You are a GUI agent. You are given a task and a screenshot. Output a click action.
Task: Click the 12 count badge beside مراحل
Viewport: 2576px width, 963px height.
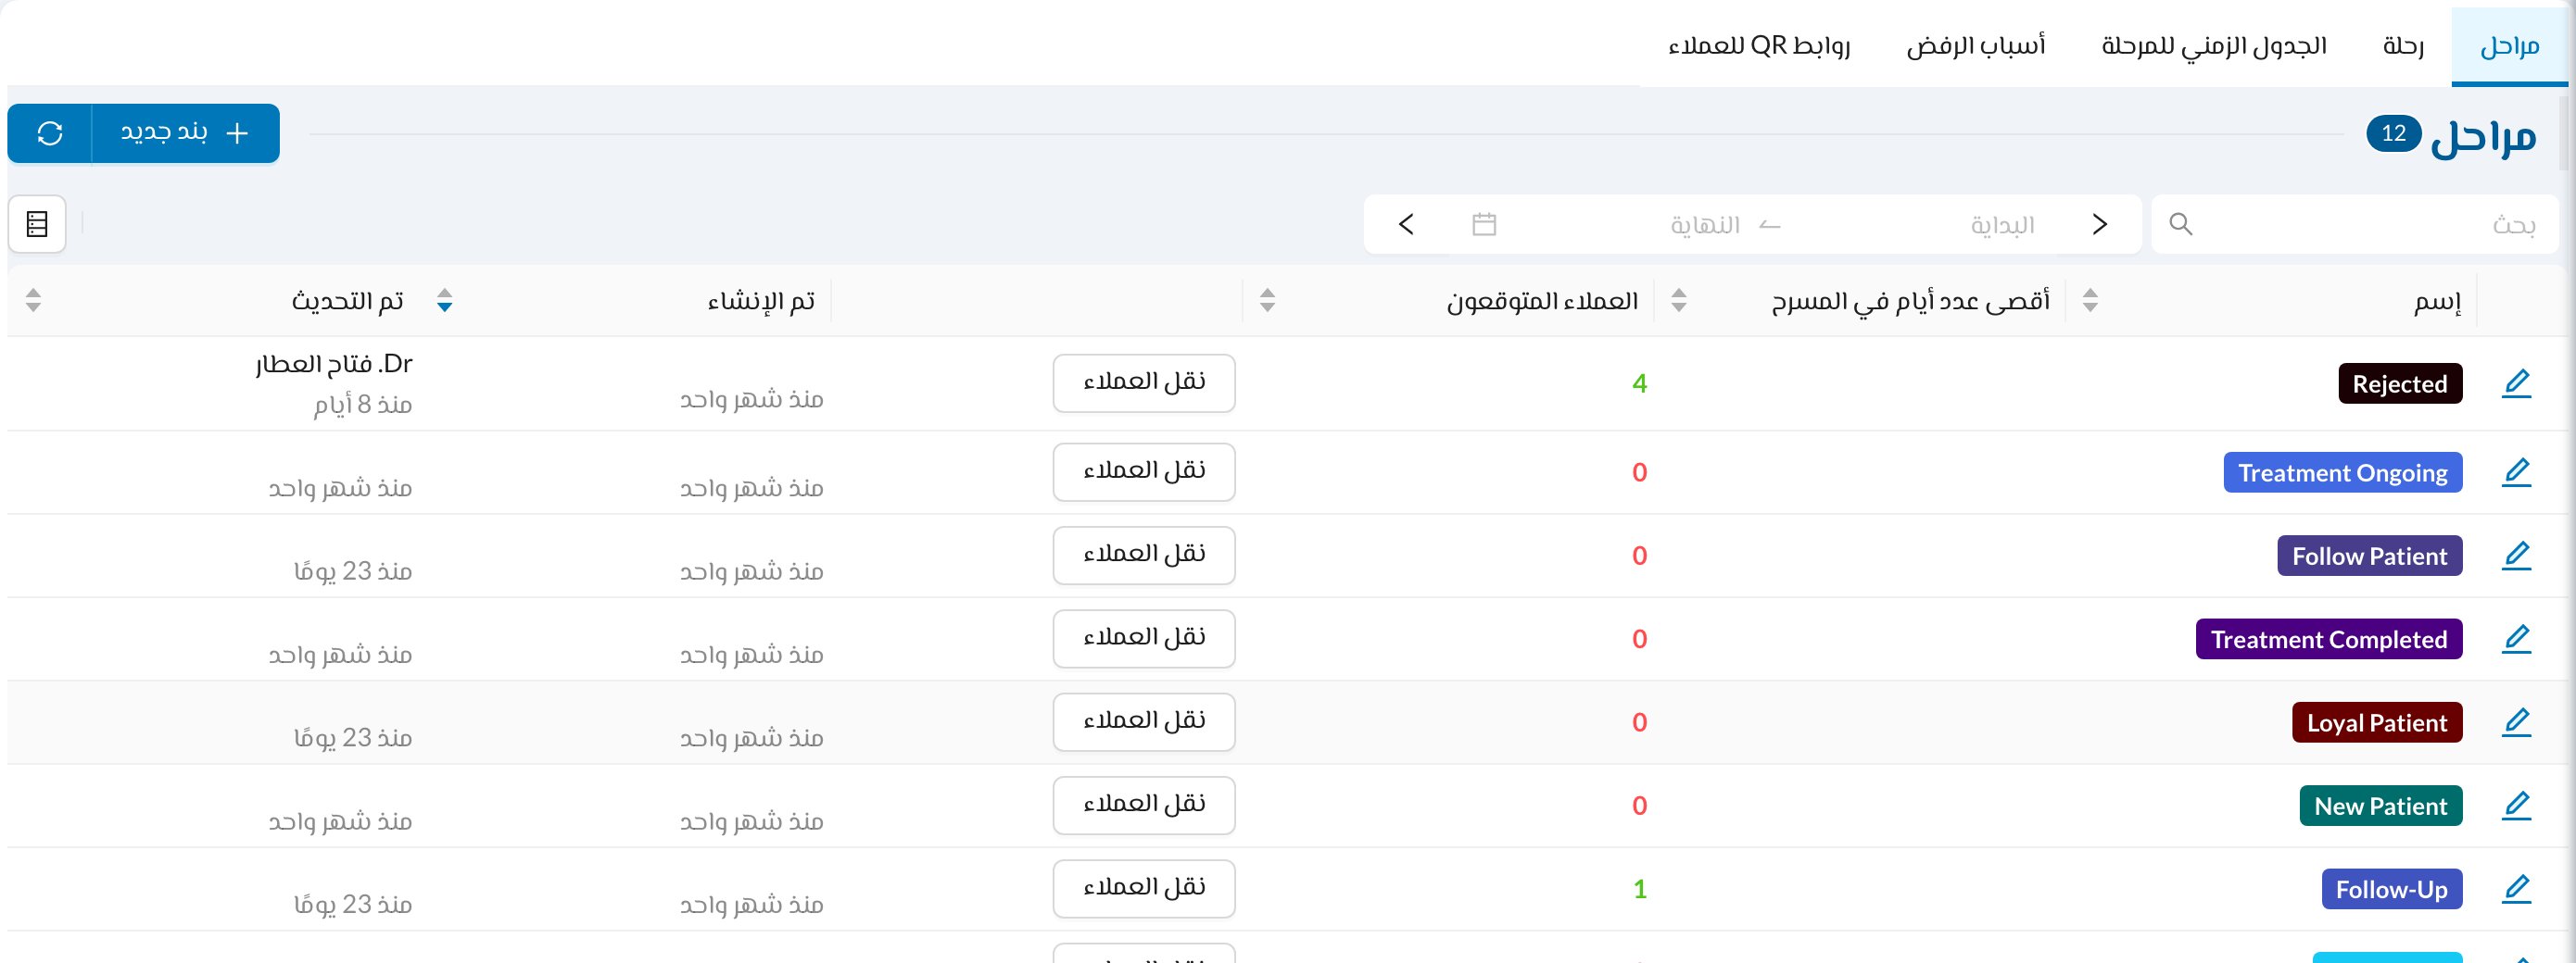click(2393, 132)
